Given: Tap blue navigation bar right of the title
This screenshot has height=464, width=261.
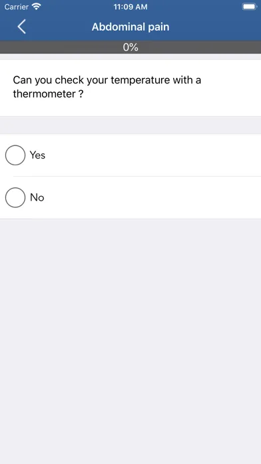Looking at the screenshot, I should pyautogui.click(x=216, y=27).
